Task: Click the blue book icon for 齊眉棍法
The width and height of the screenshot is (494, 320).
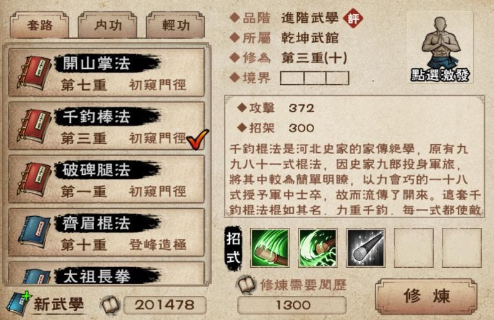Action: pos(34,232)
